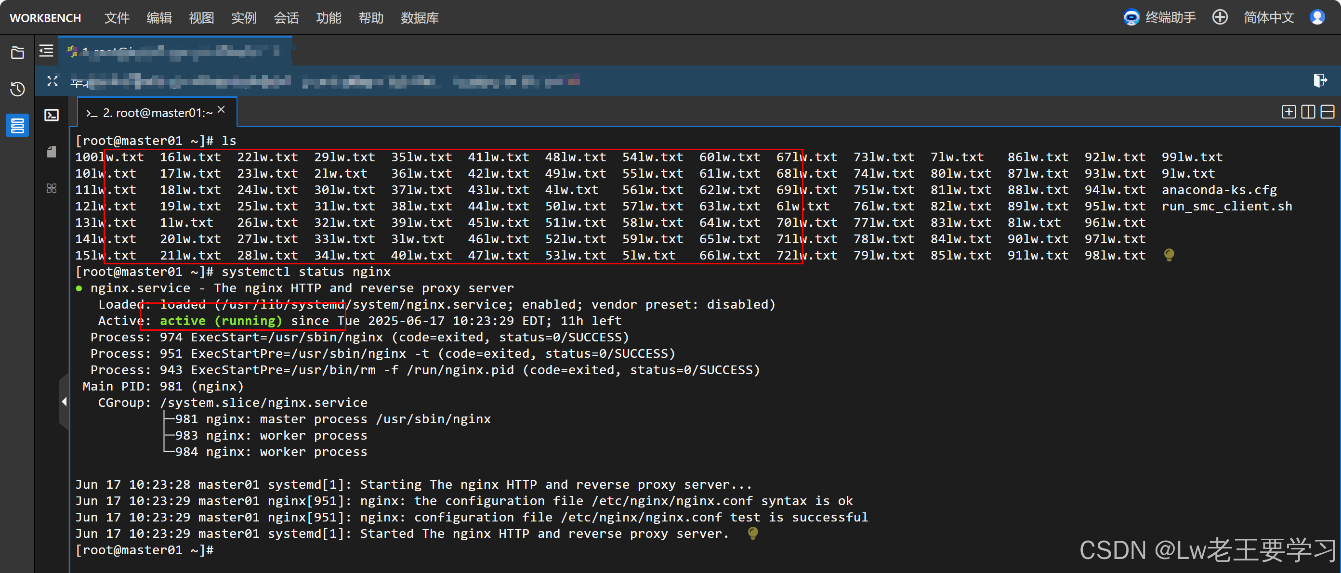
Task: Click the active (running) status text
Action: (x=221, y=321)
